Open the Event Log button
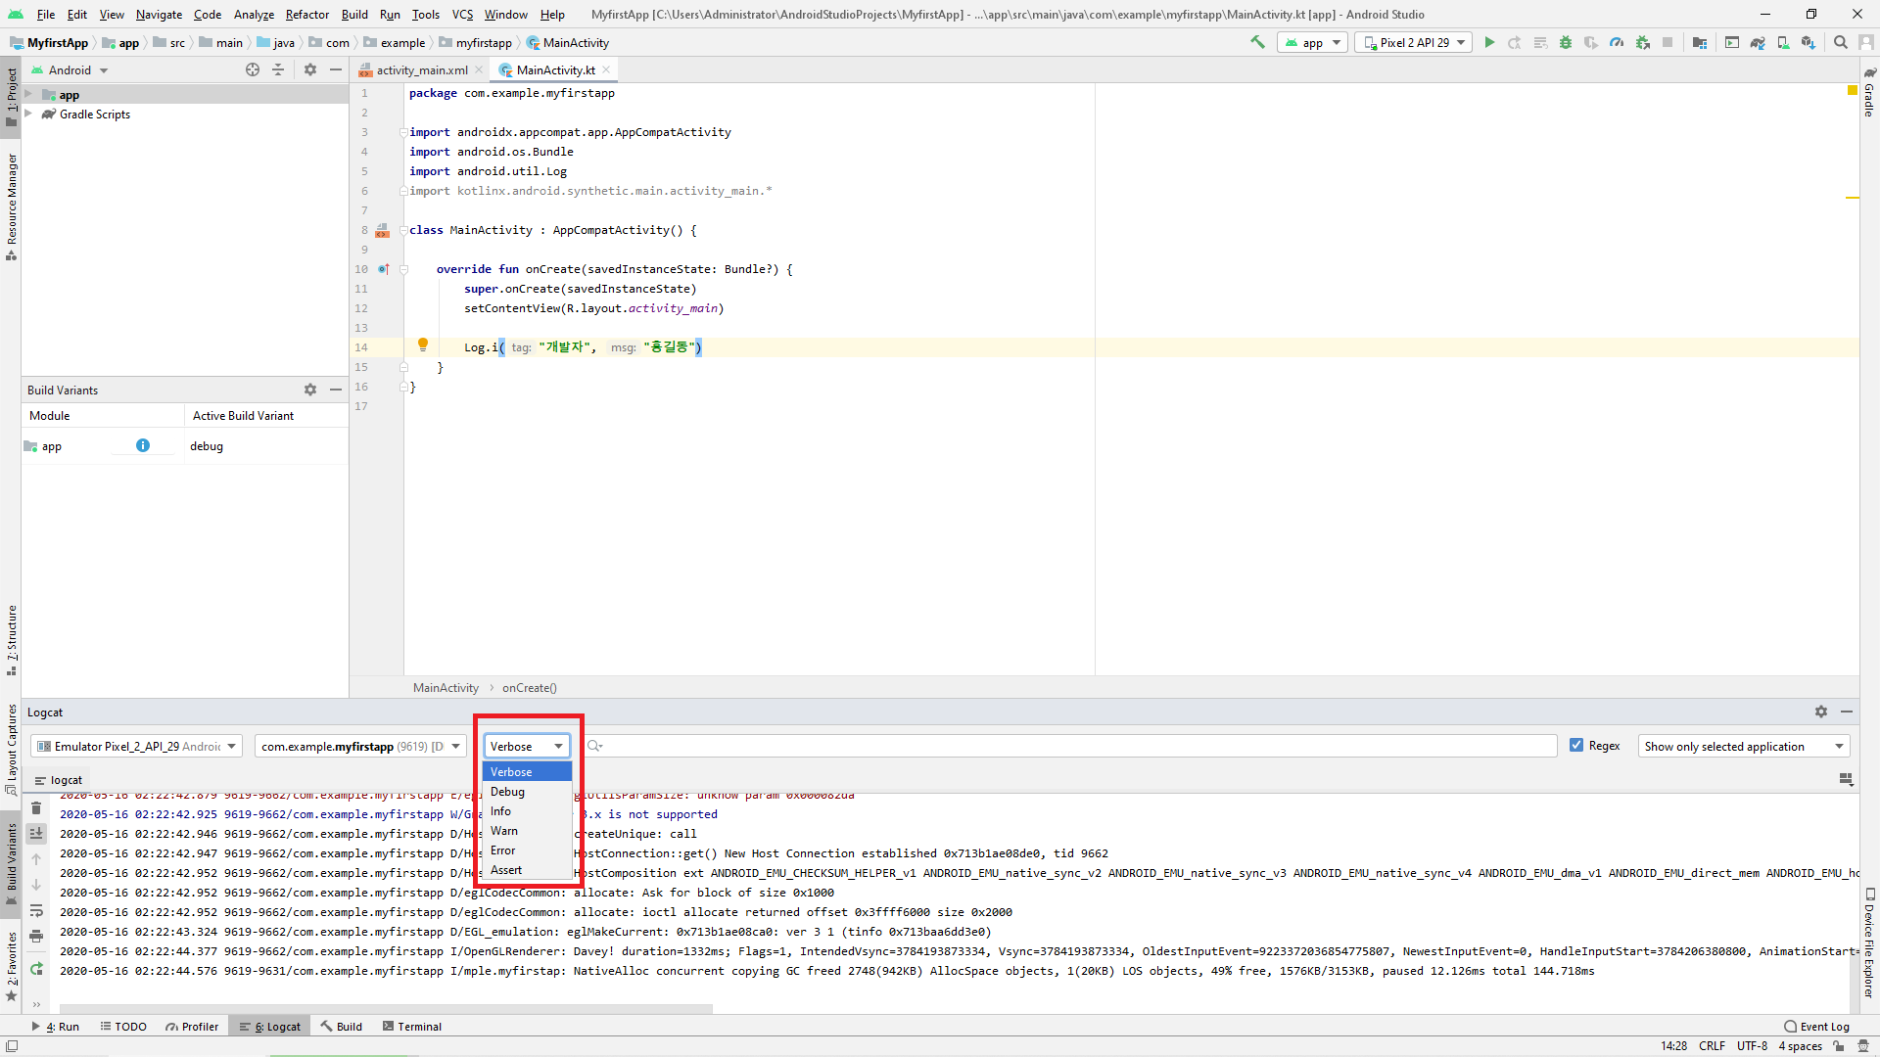The image size is (1880, 1057). click(1816, 1027)
